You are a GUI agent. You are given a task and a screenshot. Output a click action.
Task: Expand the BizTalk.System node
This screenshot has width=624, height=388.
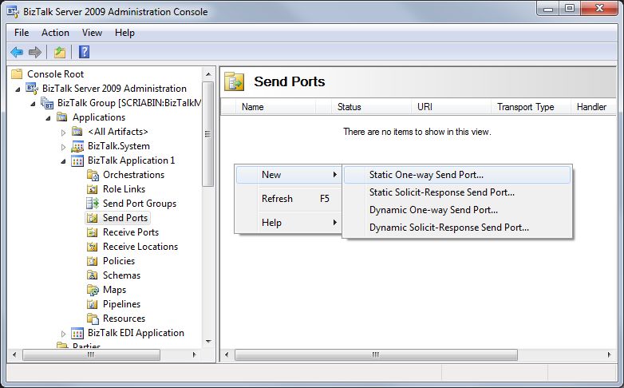click(63, 147)
